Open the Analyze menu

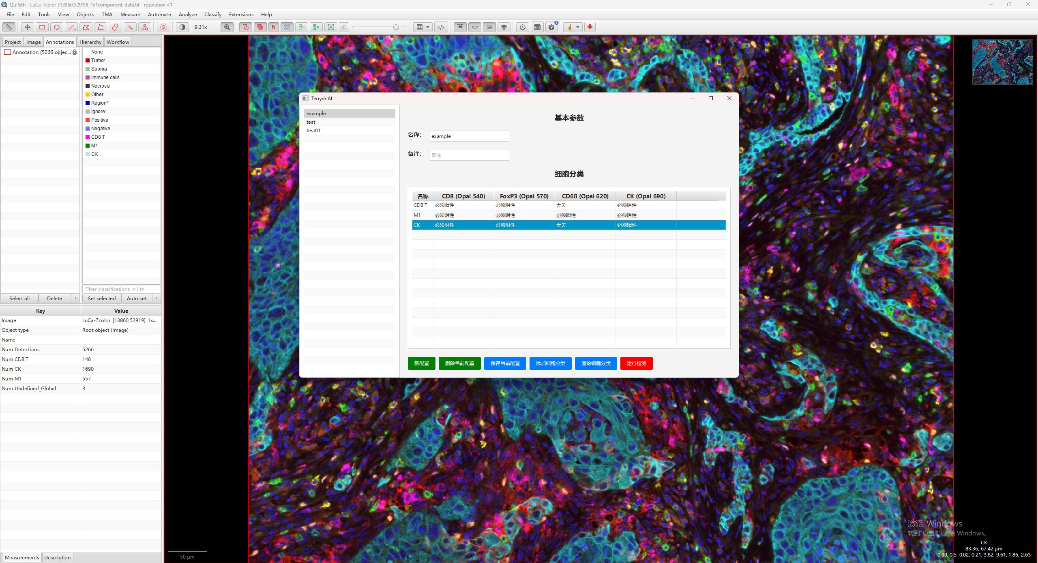(x=187, y=14)
